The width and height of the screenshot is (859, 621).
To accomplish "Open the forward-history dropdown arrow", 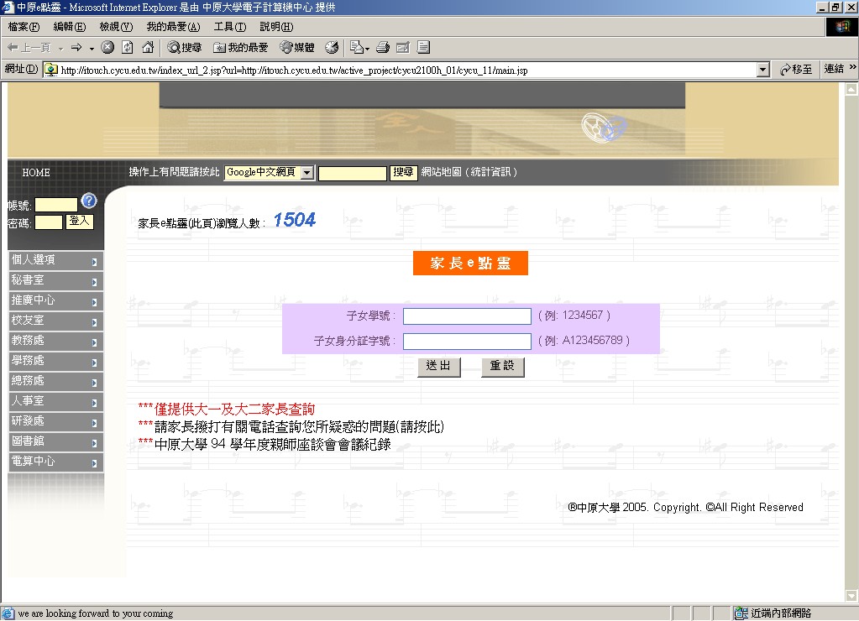I will pos(92,49).
